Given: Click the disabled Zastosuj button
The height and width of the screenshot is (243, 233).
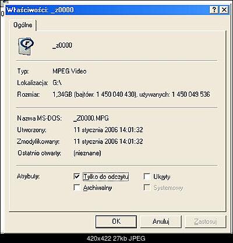Looking at the screenshot, I should click(206, 221).
